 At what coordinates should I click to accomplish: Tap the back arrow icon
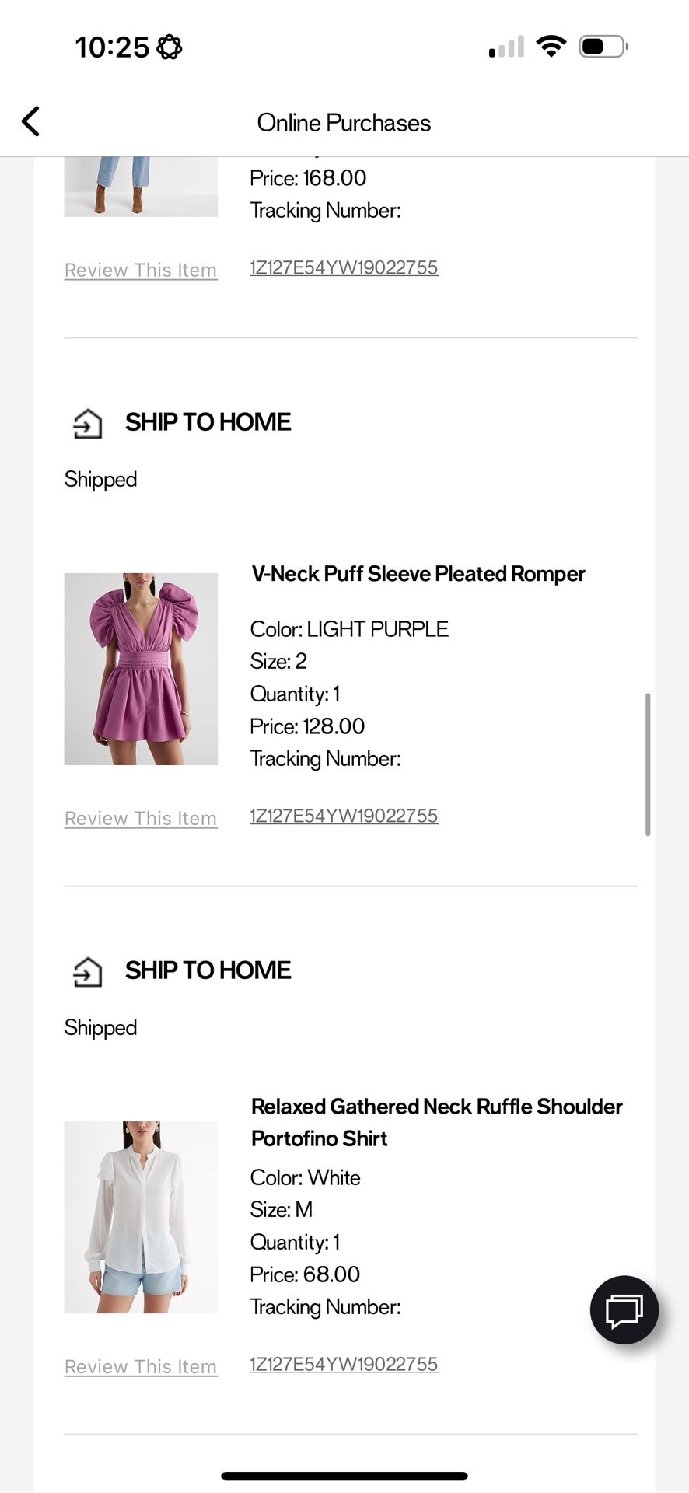click(x=31, y=121)
